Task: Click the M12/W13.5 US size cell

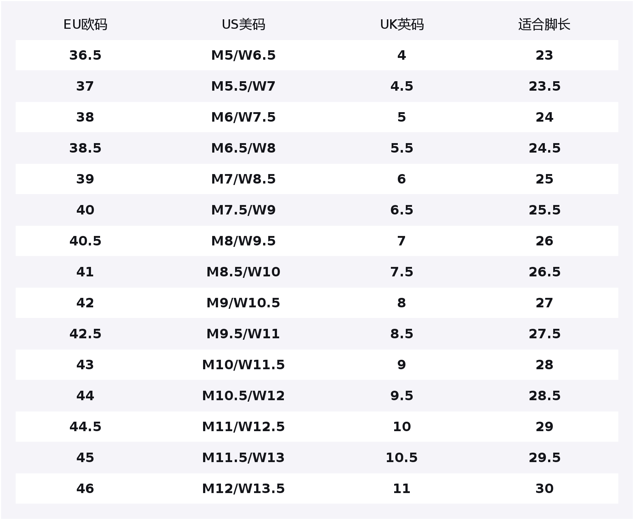Action: pyautogui.click(x=243, y=489)
